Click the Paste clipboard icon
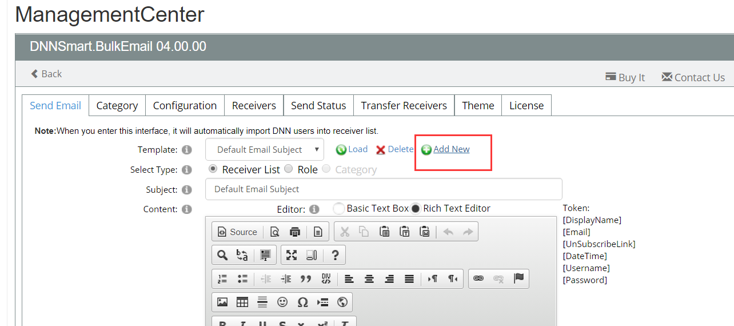Viewport: 734px width, 326px height. 385,232
